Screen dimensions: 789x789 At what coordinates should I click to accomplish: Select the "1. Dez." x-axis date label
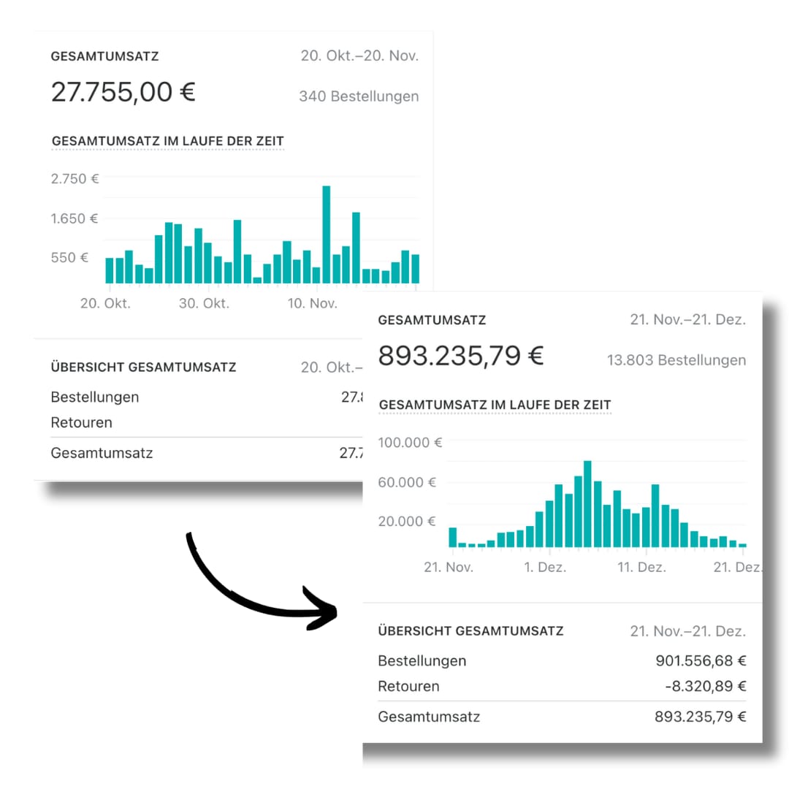[x=545, y=568]
